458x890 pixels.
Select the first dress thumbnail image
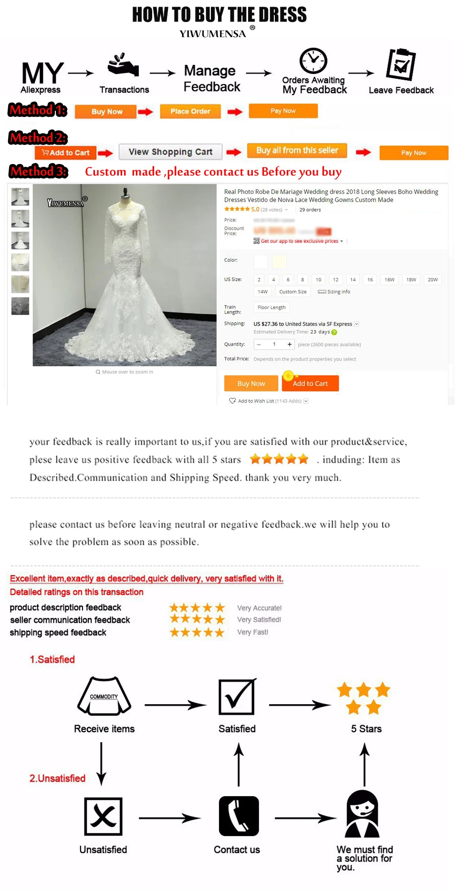tap(20, 196)
